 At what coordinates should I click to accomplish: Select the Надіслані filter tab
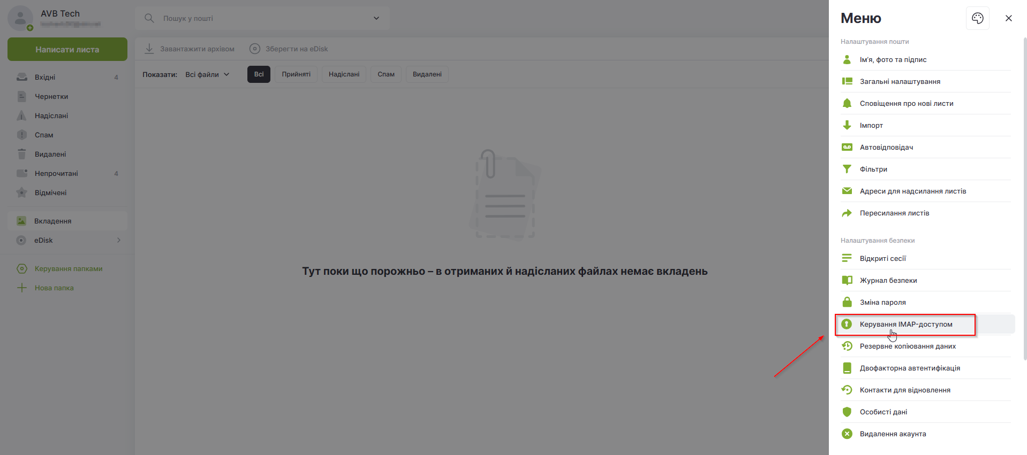pyautogui.click(x=344, y=74)
